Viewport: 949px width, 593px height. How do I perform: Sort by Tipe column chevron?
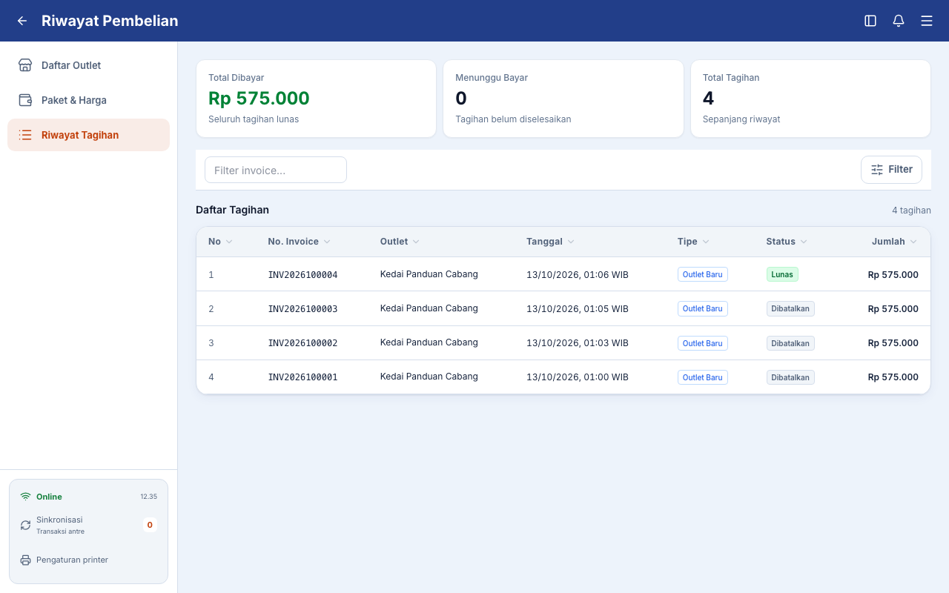706,242
